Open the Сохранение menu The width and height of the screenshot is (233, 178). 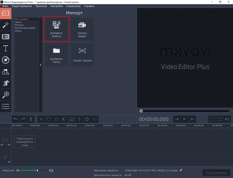[x=73, y=6]
